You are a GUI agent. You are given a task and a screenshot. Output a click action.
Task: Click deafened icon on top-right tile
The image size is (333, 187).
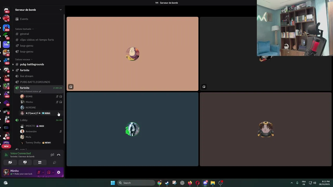tap(204, 87)
